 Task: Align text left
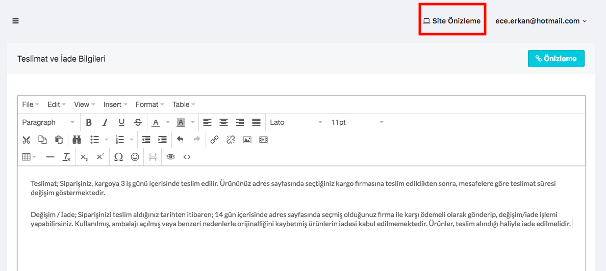[x=208, y=122]
